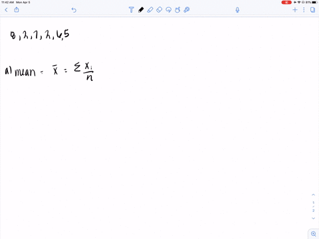Screen dimensions: 319x239
Task: Tap the handwritten summation fraction formula
Action: click(x=84, y=71)
